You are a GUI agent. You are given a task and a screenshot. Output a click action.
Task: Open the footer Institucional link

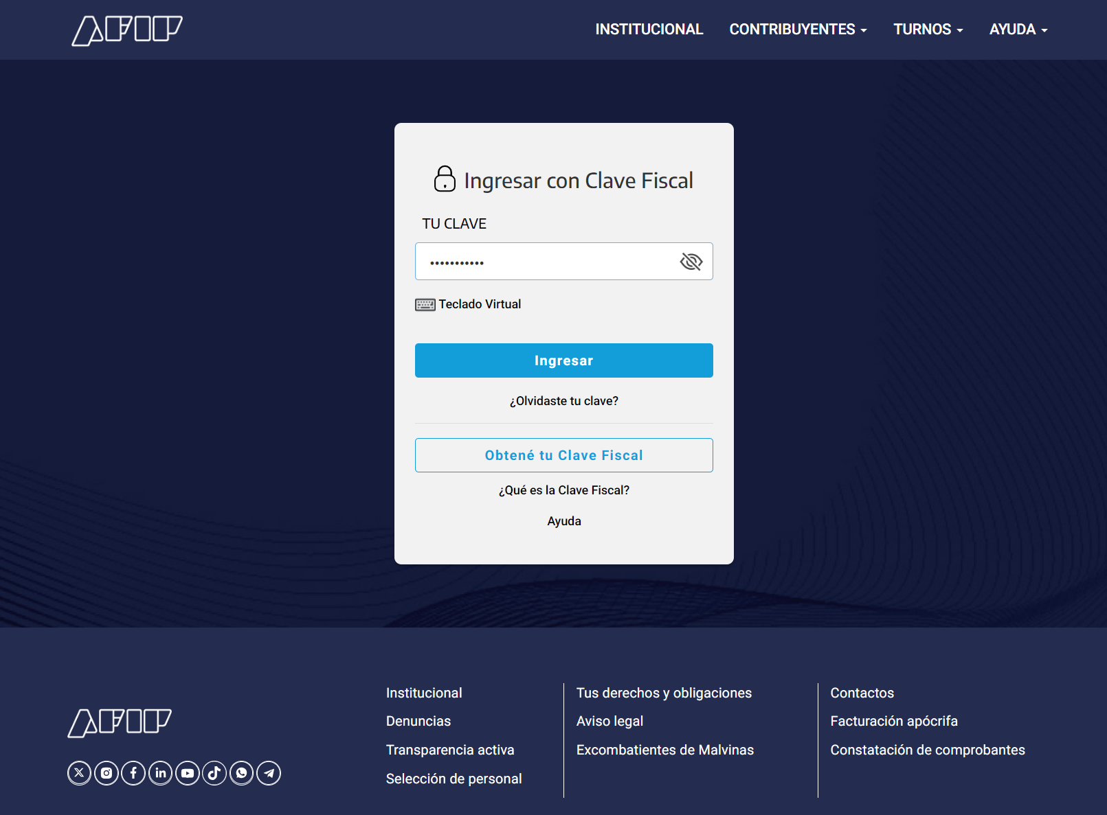[x=424, y=693]
